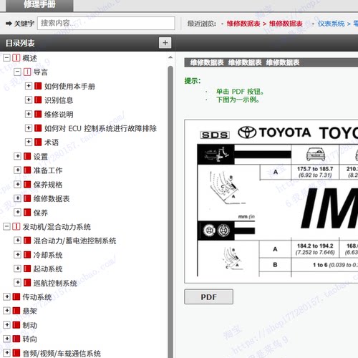Image resolution: width=358 pixels, height=358 pixels.
Task: Expand the 维修数据表 tree node
Action: tap(17, 198)
